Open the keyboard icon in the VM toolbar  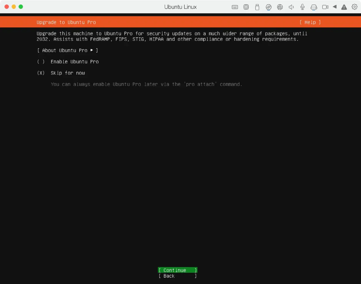235,7
